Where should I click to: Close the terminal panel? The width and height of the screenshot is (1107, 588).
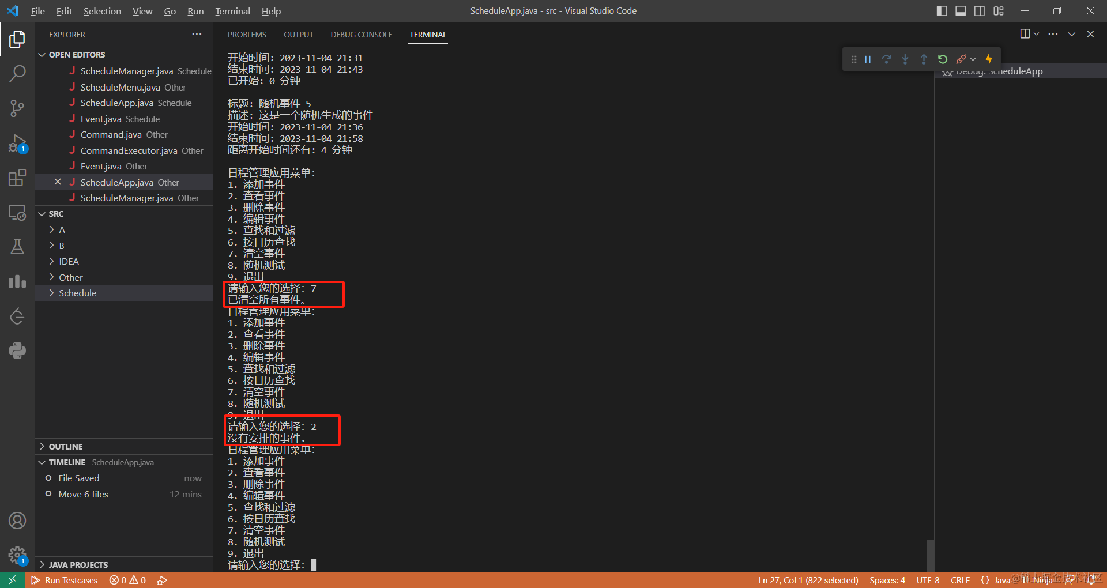point(1090,34)
